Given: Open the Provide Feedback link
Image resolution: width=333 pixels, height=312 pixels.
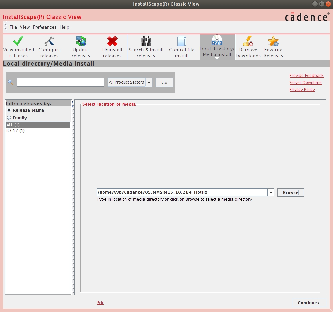Looking at the screenshot, I should pos(306,76).
